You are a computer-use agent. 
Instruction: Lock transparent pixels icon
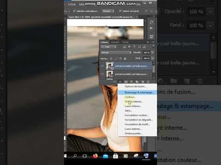click(111, 59)
